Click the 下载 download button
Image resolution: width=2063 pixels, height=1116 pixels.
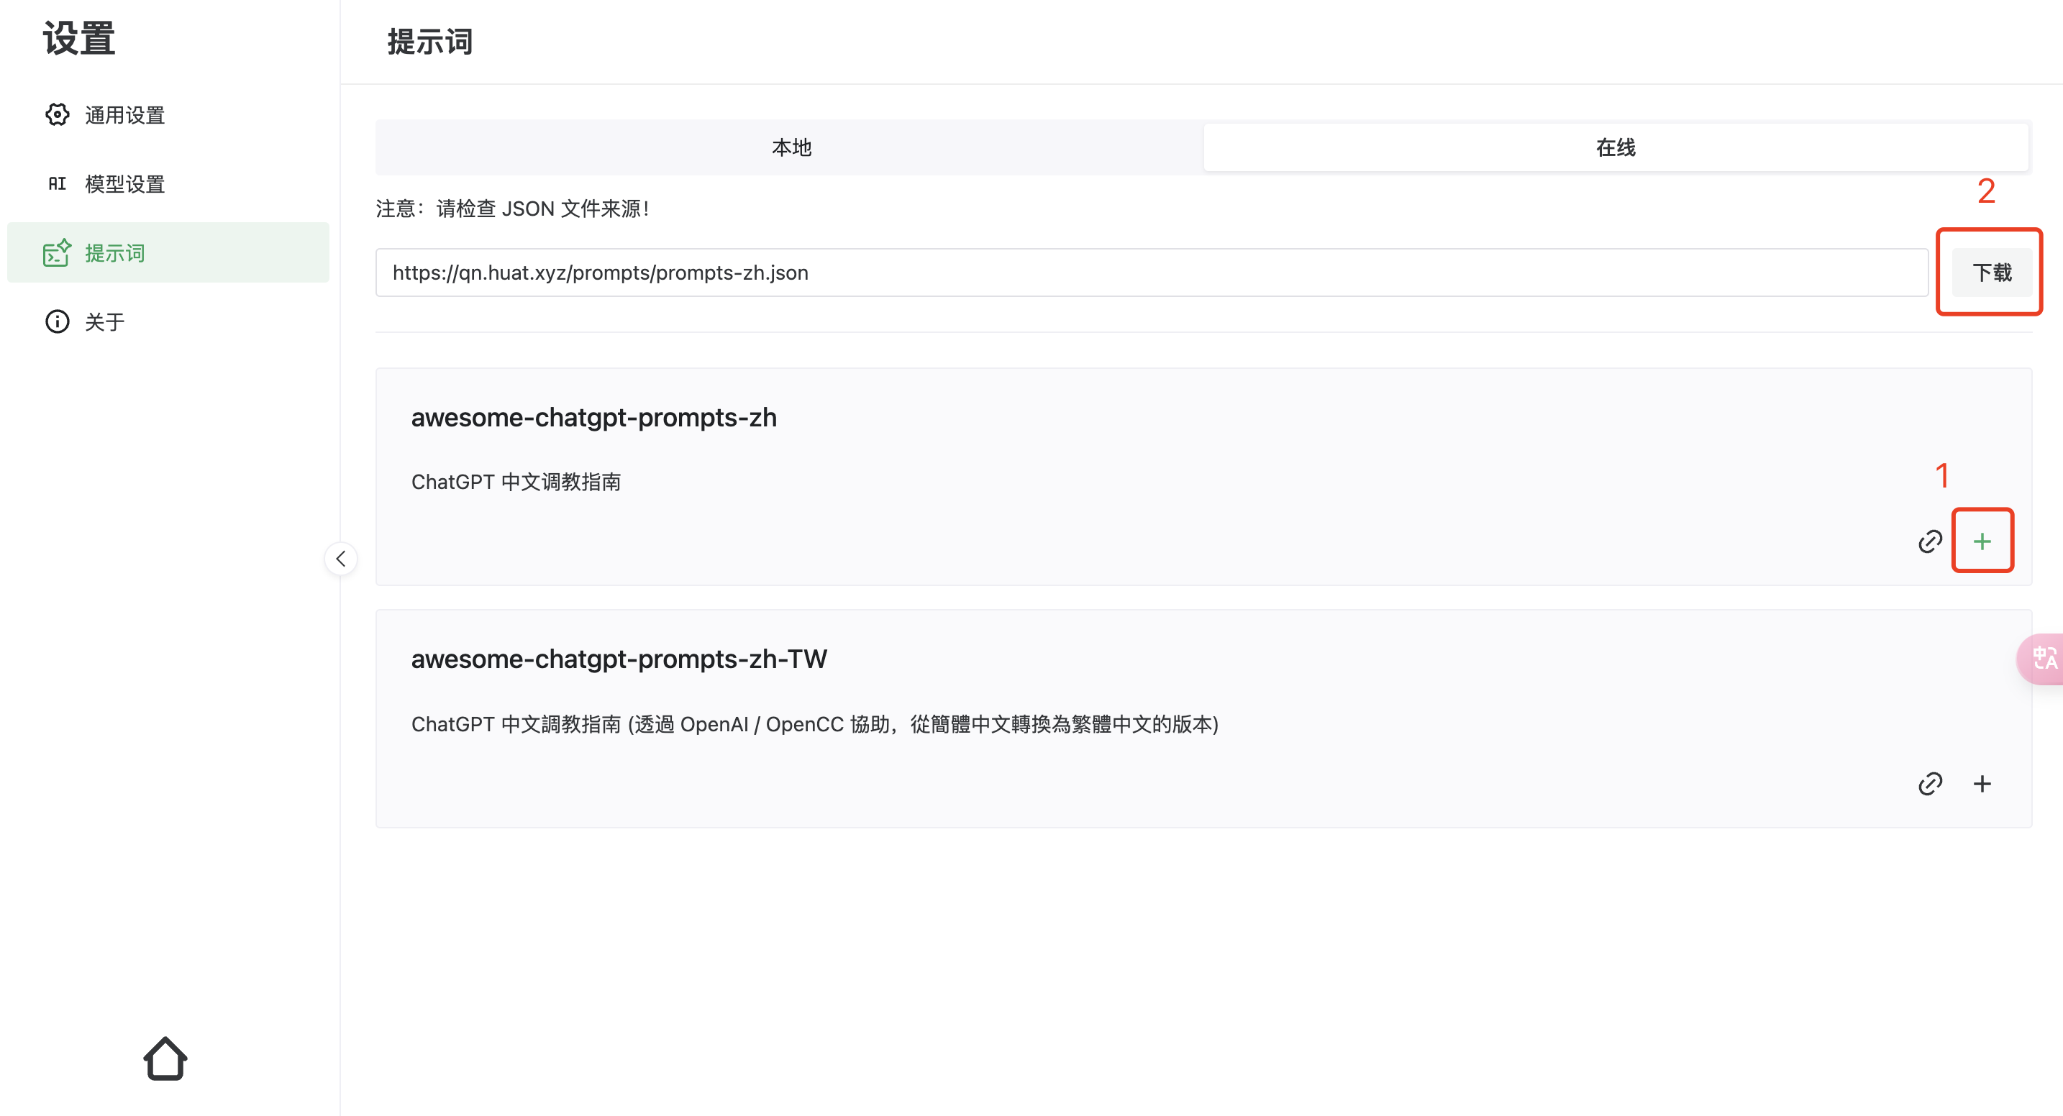(1992, 273)
